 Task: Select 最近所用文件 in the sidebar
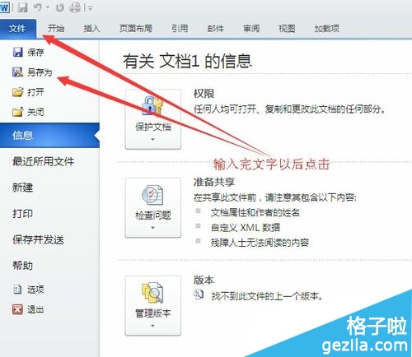pos(44,161)
